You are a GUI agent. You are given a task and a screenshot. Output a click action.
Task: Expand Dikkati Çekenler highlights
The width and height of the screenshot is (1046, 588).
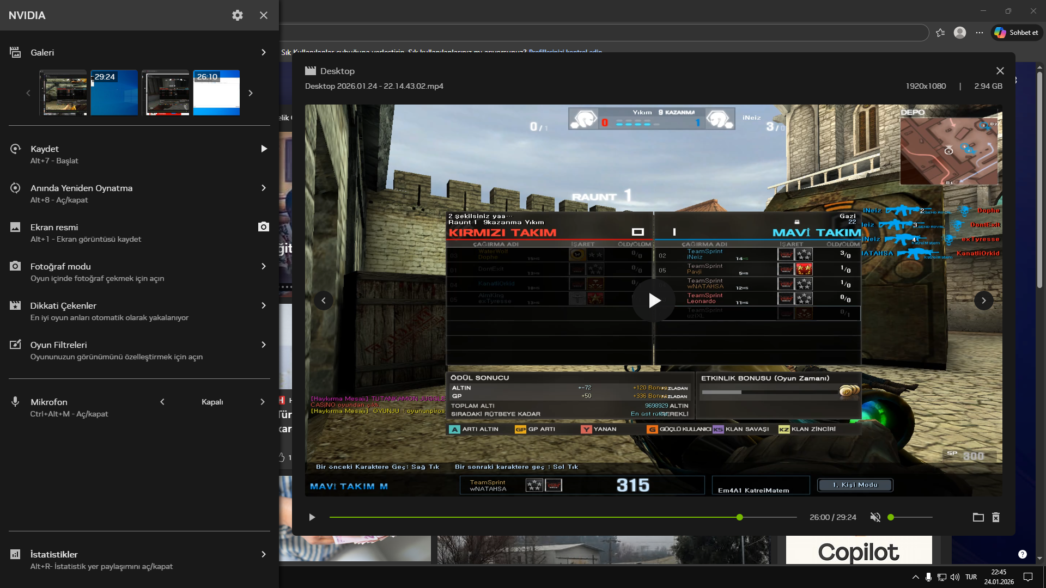264,305
